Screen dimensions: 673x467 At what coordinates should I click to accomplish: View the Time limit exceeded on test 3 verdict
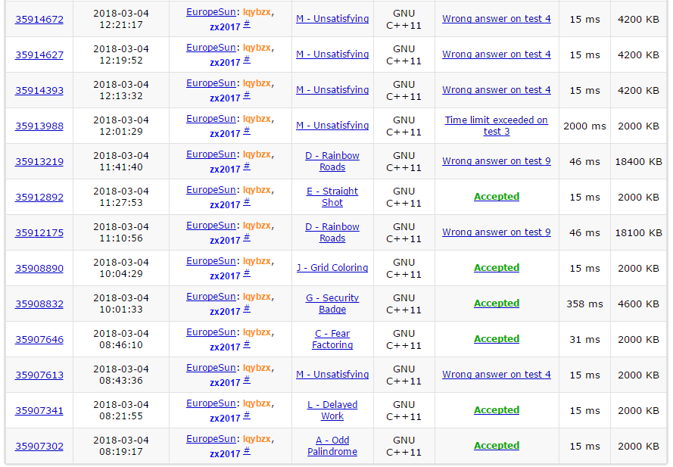coord(497,126)
